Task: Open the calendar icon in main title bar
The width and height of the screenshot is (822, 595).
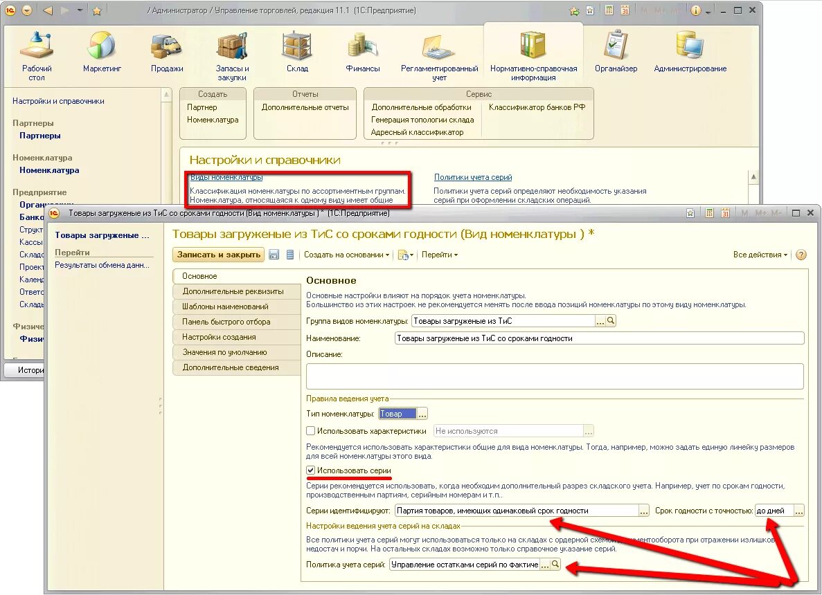Action: pos(625,10)
